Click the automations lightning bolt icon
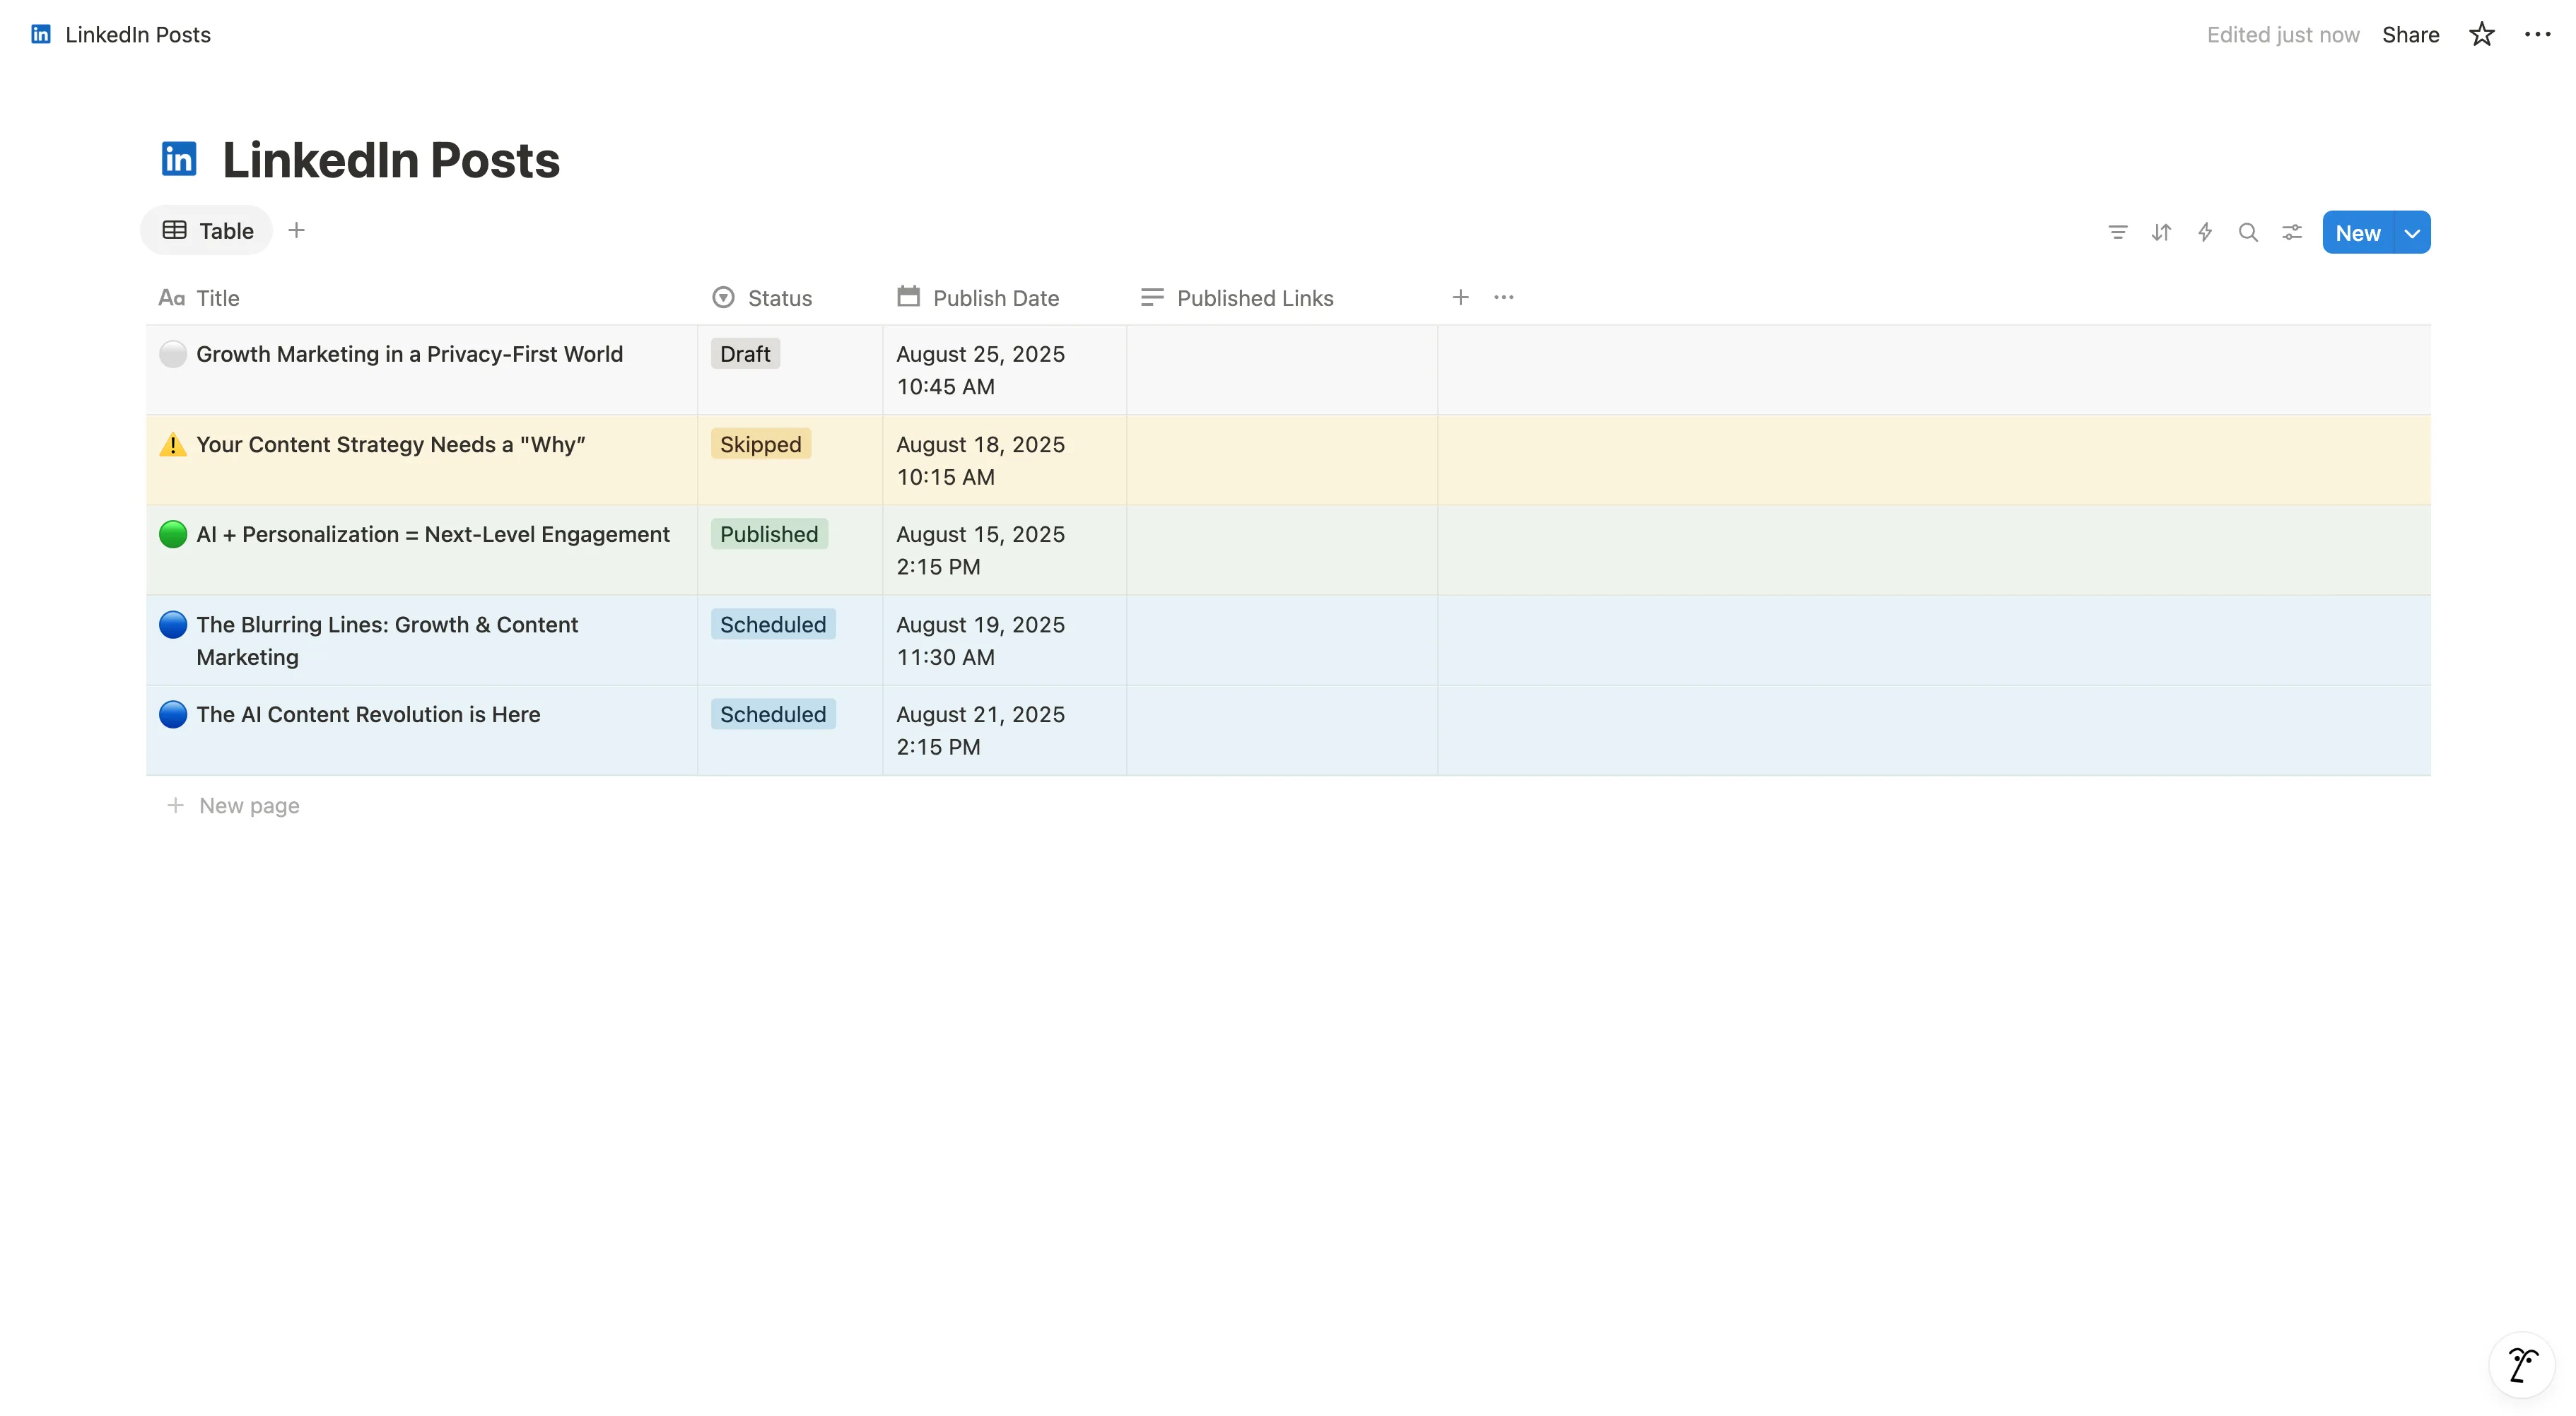This screenshot has height=1416, width=2576. point(2205,232)
